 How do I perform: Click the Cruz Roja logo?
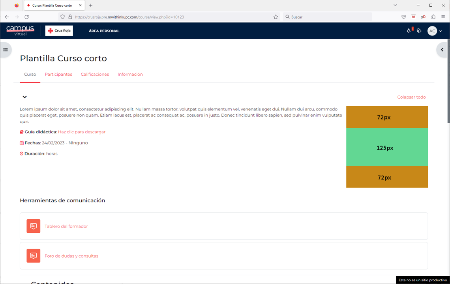tap(59, 31)
